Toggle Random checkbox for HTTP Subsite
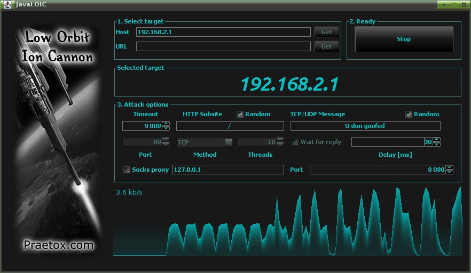This screenshot has width=471, height=273. click(240, 114)
